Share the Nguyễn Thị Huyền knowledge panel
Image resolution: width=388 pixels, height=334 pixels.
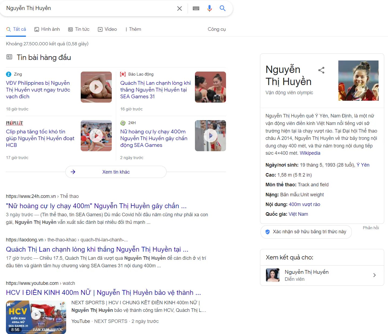321,70
